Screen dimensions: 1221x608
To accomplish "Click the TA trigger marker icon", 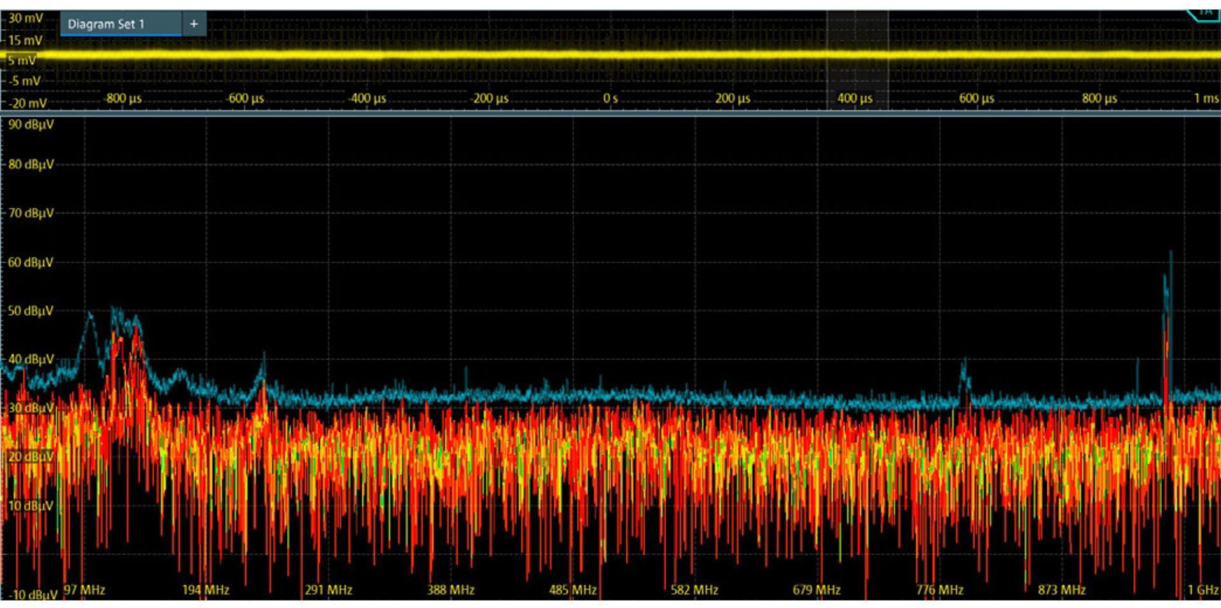I will click(1203, 13).
